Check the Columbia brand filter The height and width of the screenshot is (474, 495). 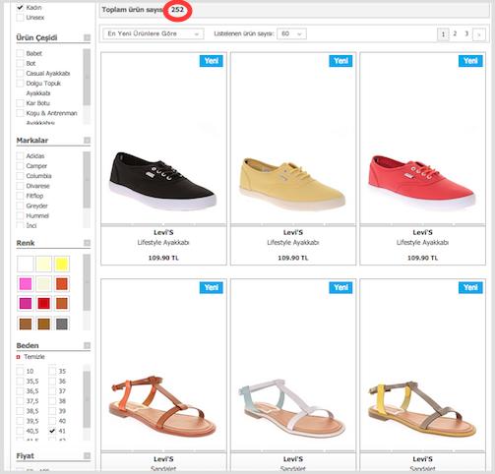(20, 176)
